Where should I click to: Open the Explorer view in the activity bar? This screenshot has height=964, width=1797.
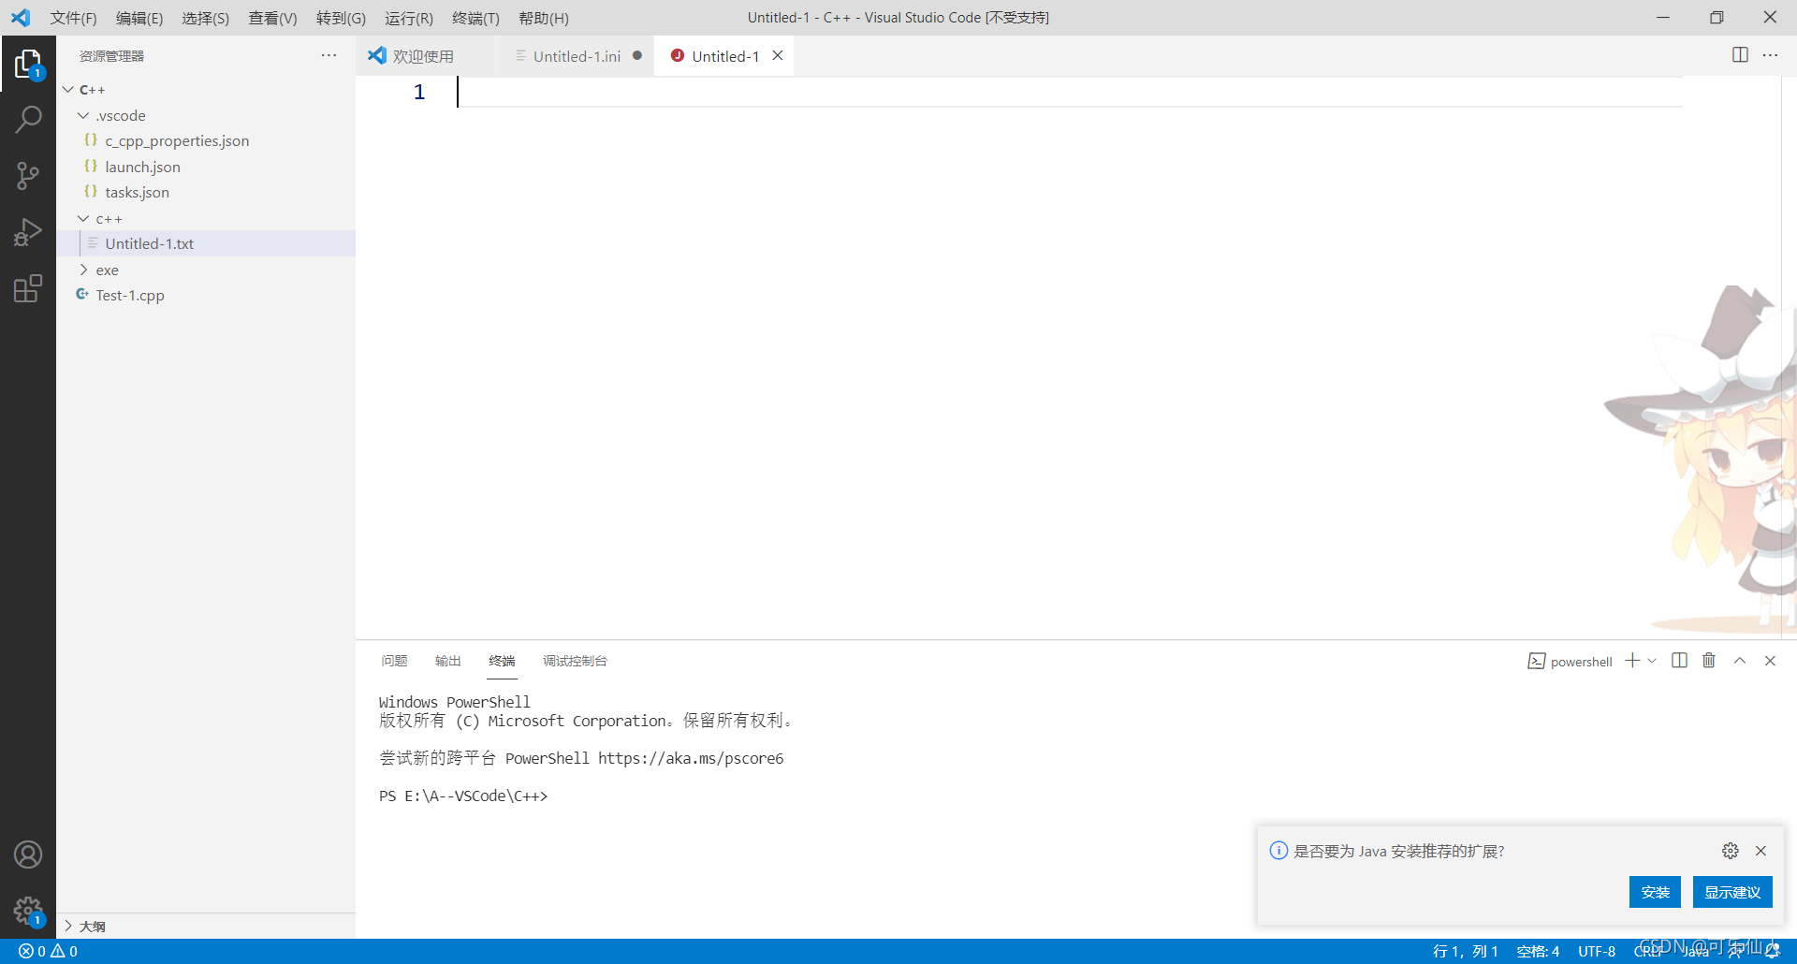28,64
